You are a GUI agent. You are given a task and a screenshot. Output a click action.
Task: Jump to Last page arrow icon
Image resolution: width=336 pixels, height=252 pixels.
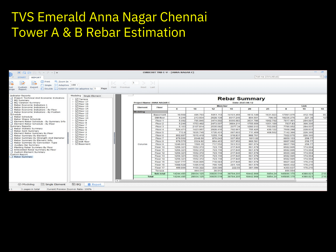point(152,83)
